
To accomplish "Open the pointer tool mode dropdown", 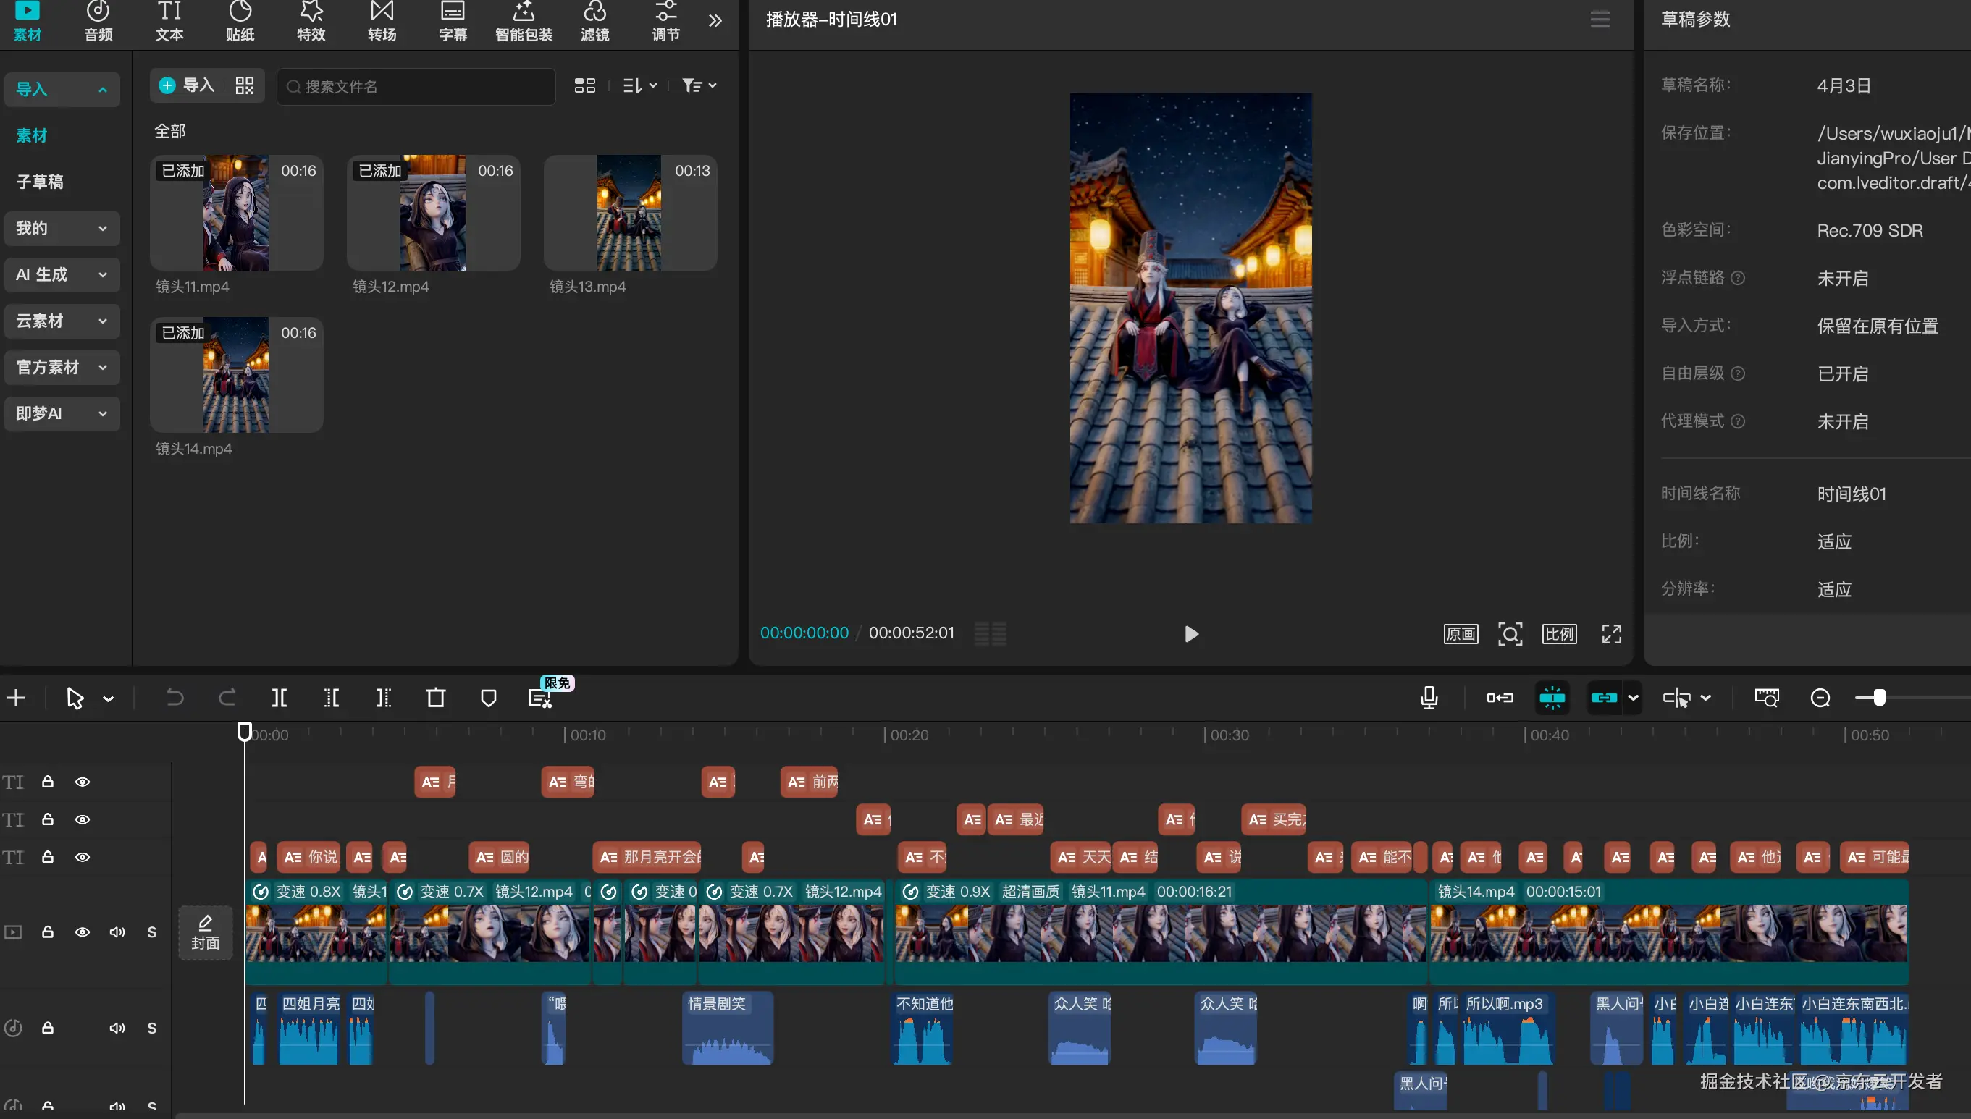I will [x=109, y=698].
